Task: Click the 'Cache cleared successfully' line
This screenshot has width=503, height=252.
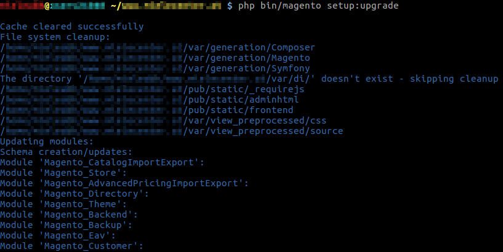Action: point(72,26)
